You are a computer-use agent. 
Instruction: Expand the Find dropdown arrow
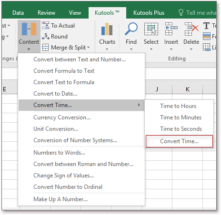click(131, 49)
